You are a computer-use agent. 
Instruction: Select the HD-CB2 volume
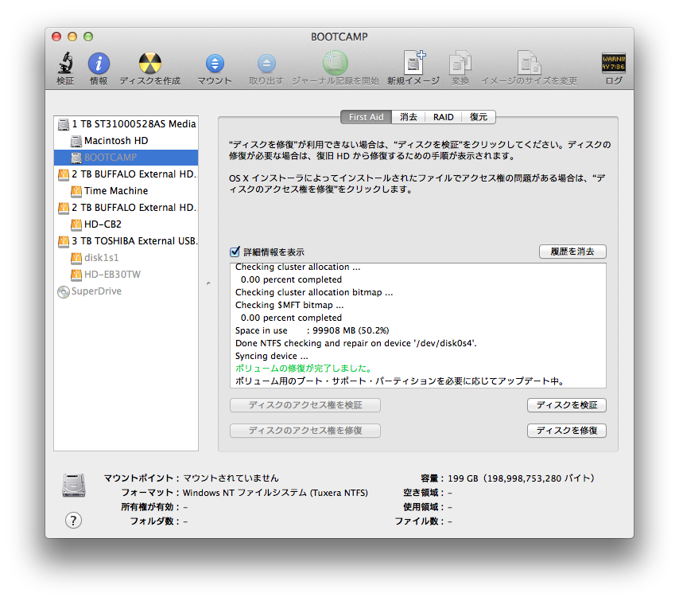[x=126, y=224]
